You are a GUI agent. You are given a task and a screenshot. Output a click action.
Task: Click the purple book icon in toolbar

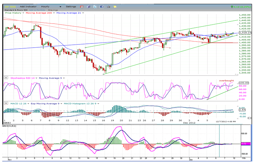(88, 6)
